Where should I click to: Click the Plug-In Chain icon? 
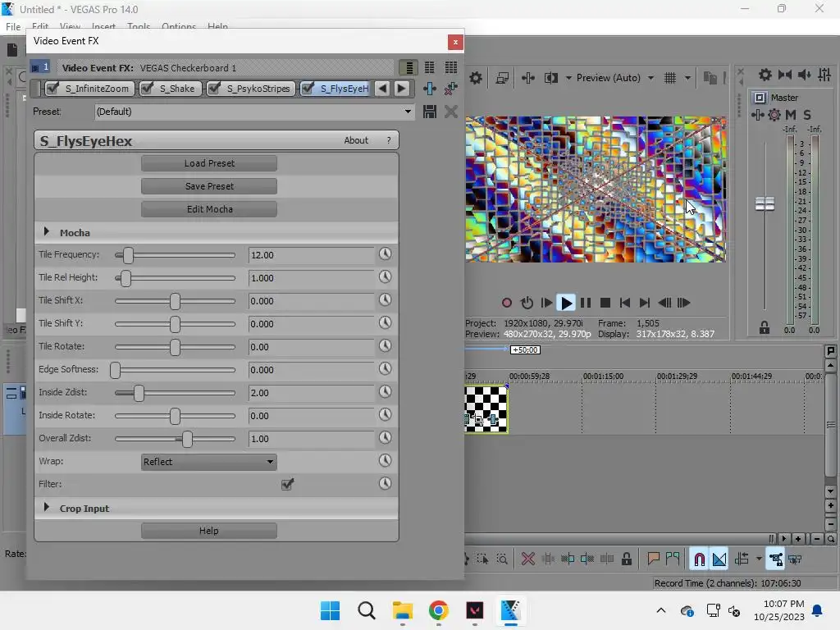[430, 89]
